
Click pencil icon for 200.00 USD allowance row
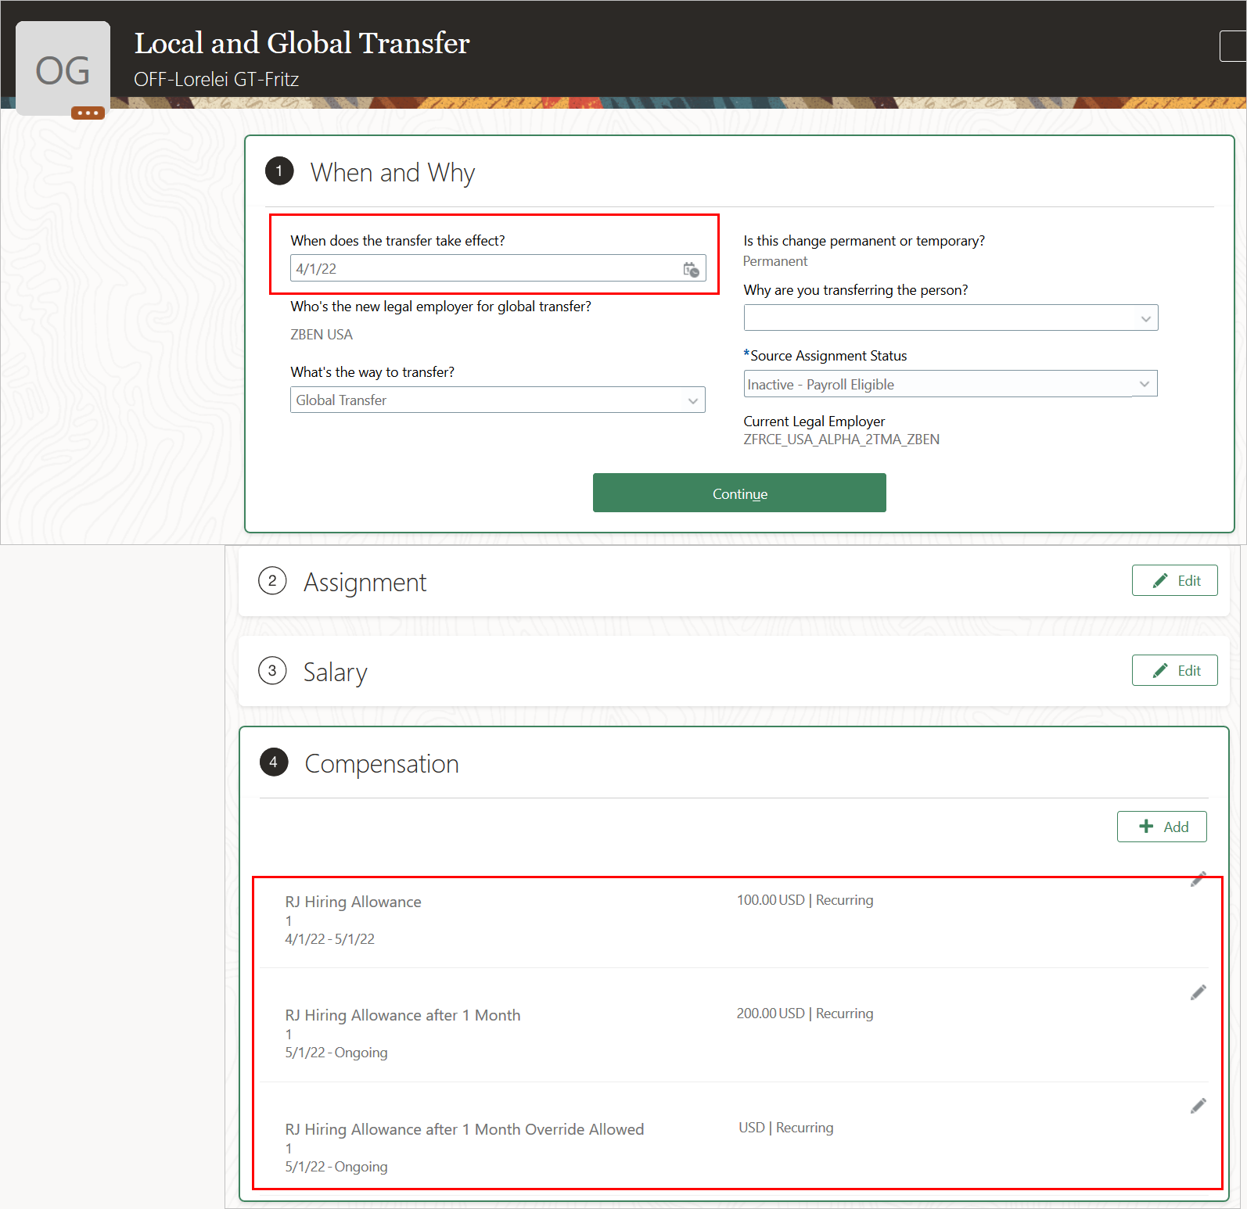tap(1198, 992)
